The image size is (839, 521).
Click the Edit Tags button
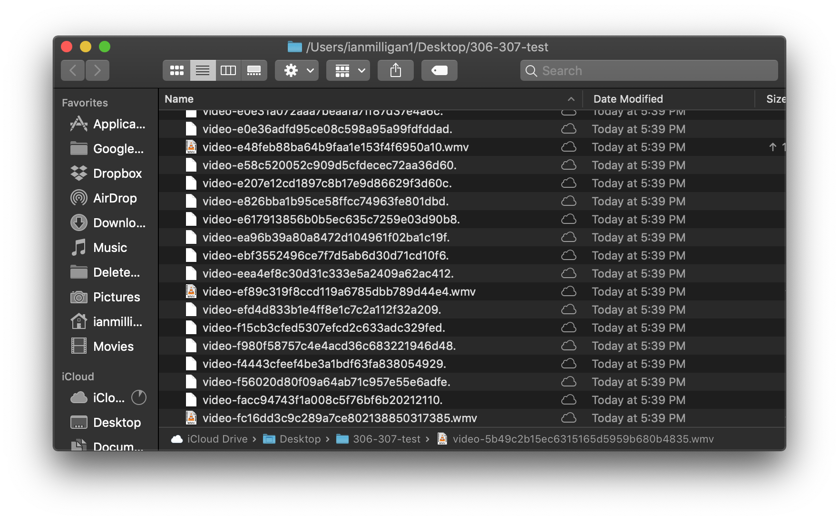(439, 70)
